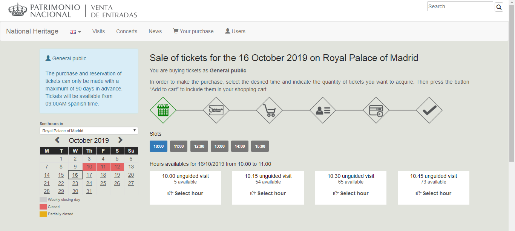
Task: Go to previous month arrow
Action: pyautogui.click(x=57, y=140)
